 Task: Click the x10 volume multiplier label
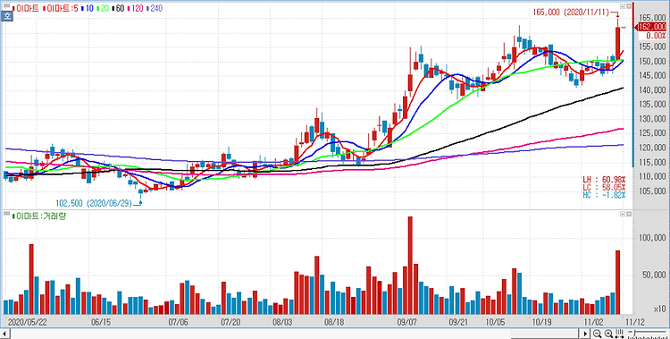coord(660,309)
